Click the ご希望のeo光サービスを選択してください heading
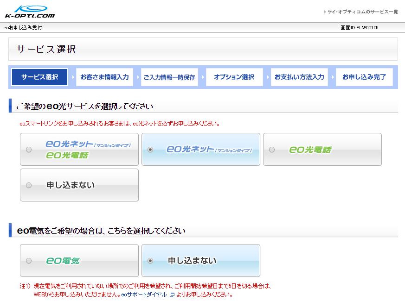 pyautogui.click(x=84, y=106)
